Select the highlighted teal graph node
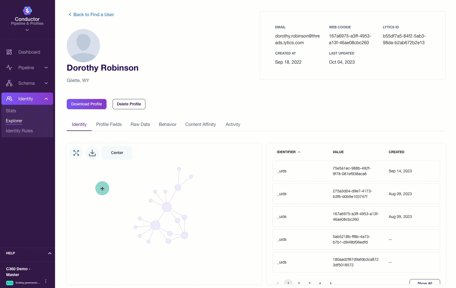The width and height of the screenshot is (456, 288). [x=102, y=188]
